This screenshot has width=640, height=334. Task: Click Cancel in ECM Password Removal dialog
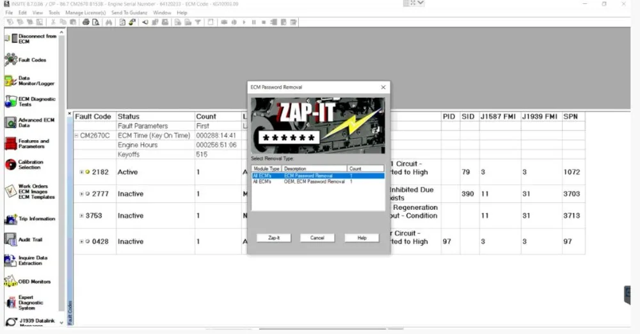coord(317,237)
